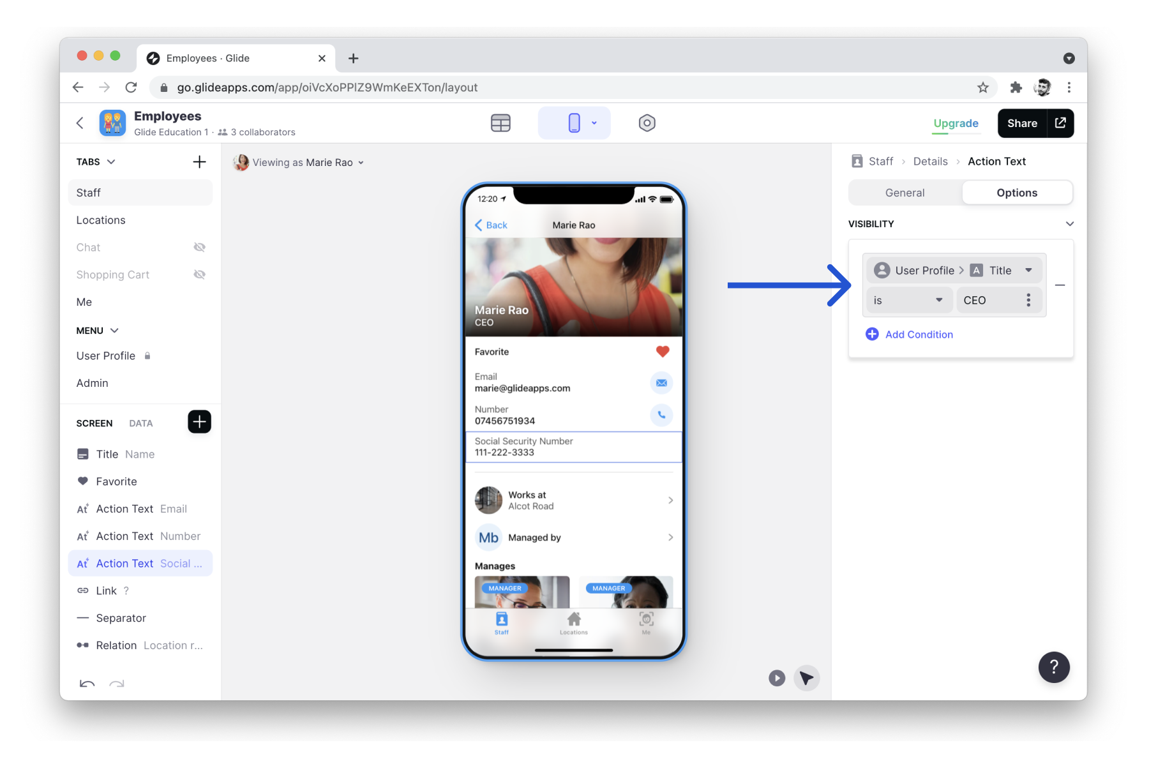1149x766 pixels.
Task: Click the Share button
Action: [x=1022, y=123]
